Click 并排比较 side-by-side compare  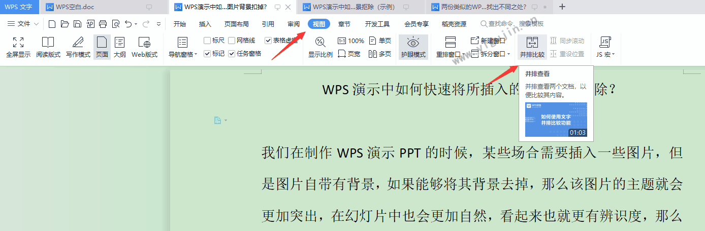pos(532,48)
